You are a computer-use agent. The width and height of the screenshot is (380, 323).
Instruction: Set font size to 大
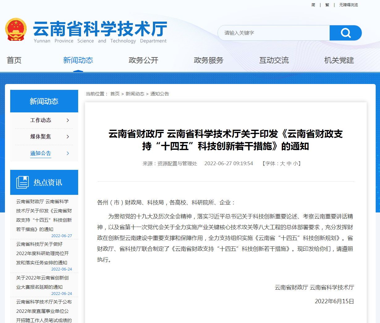(282, 164)
